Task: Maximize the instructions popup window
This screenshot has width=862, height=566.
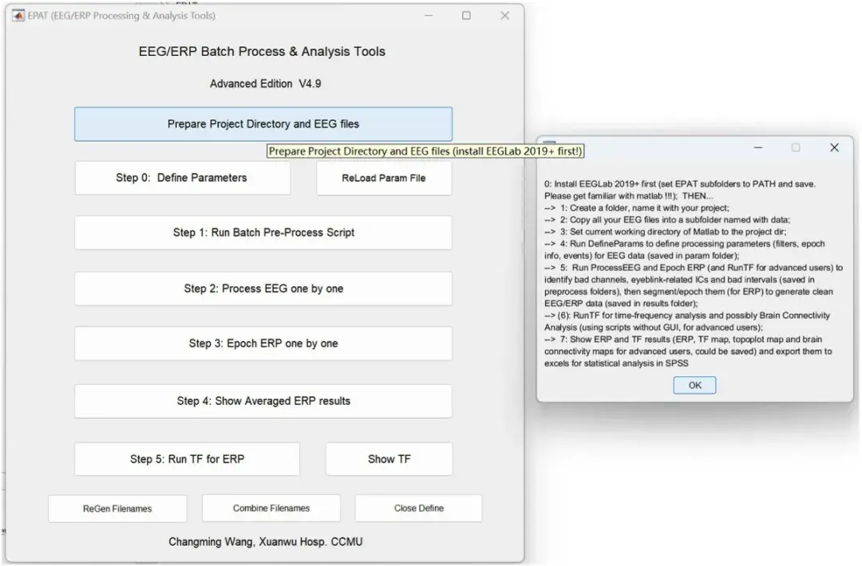Action: pyautogui.click(x=796, y=147)
